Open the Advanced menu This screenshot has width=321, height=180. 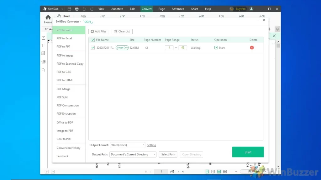178,9
